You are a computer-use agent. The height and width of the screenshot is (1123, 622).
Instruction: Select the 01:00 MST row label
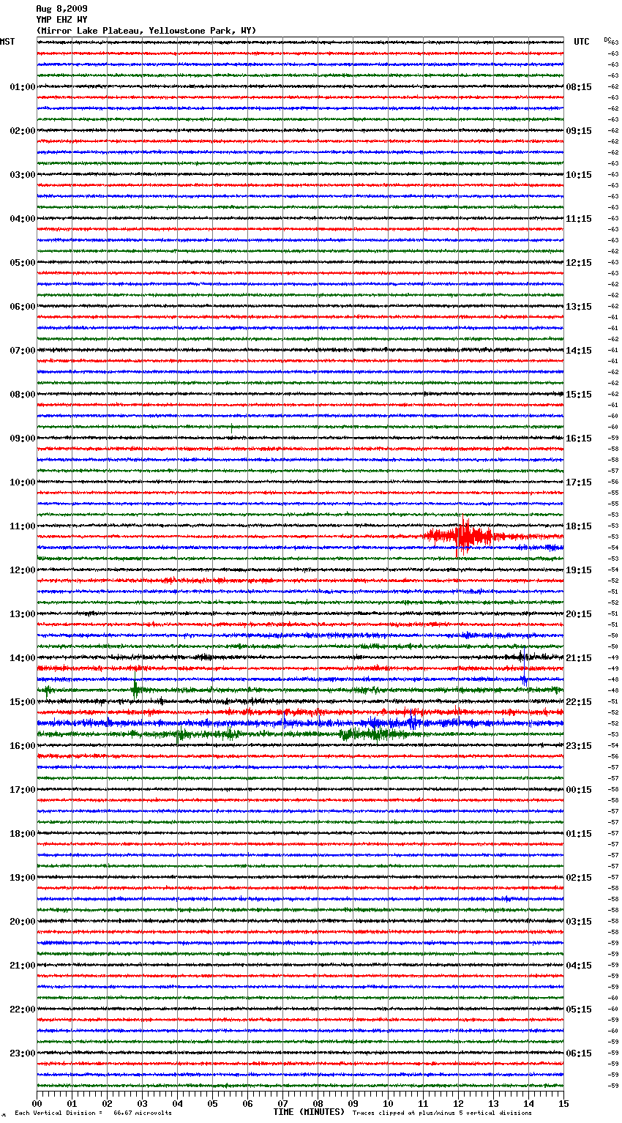pos(23,87)
